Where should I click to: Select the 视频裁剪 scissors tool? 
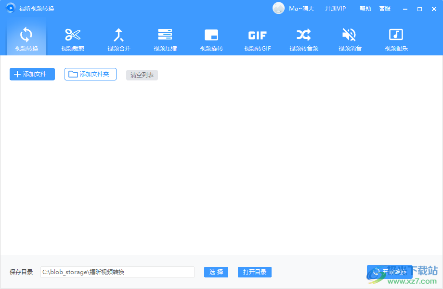73,39
